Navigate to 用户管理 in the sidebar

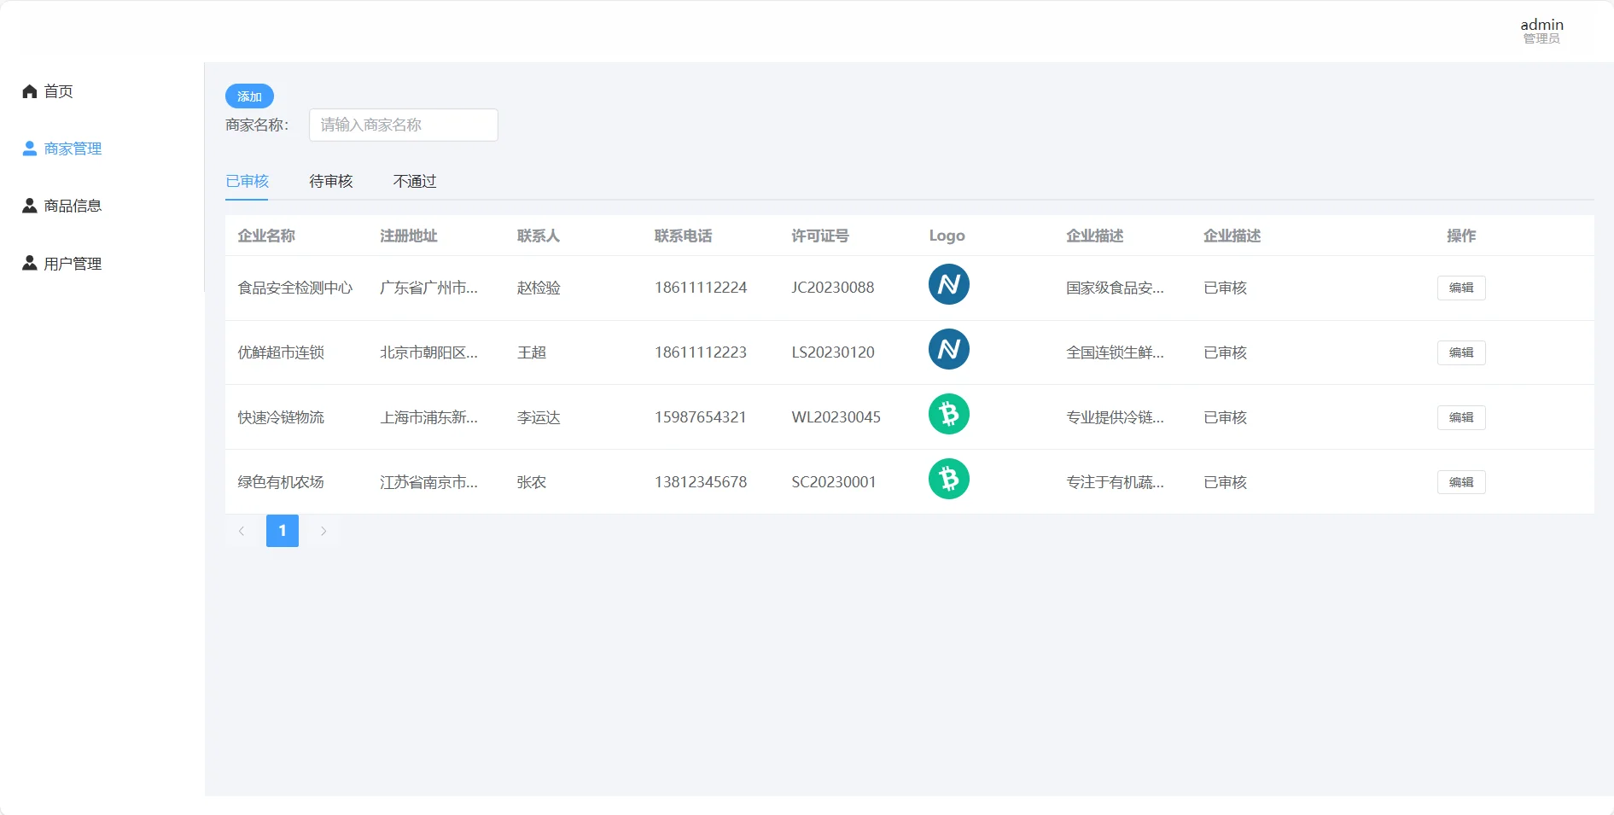[x=73, y=264]
